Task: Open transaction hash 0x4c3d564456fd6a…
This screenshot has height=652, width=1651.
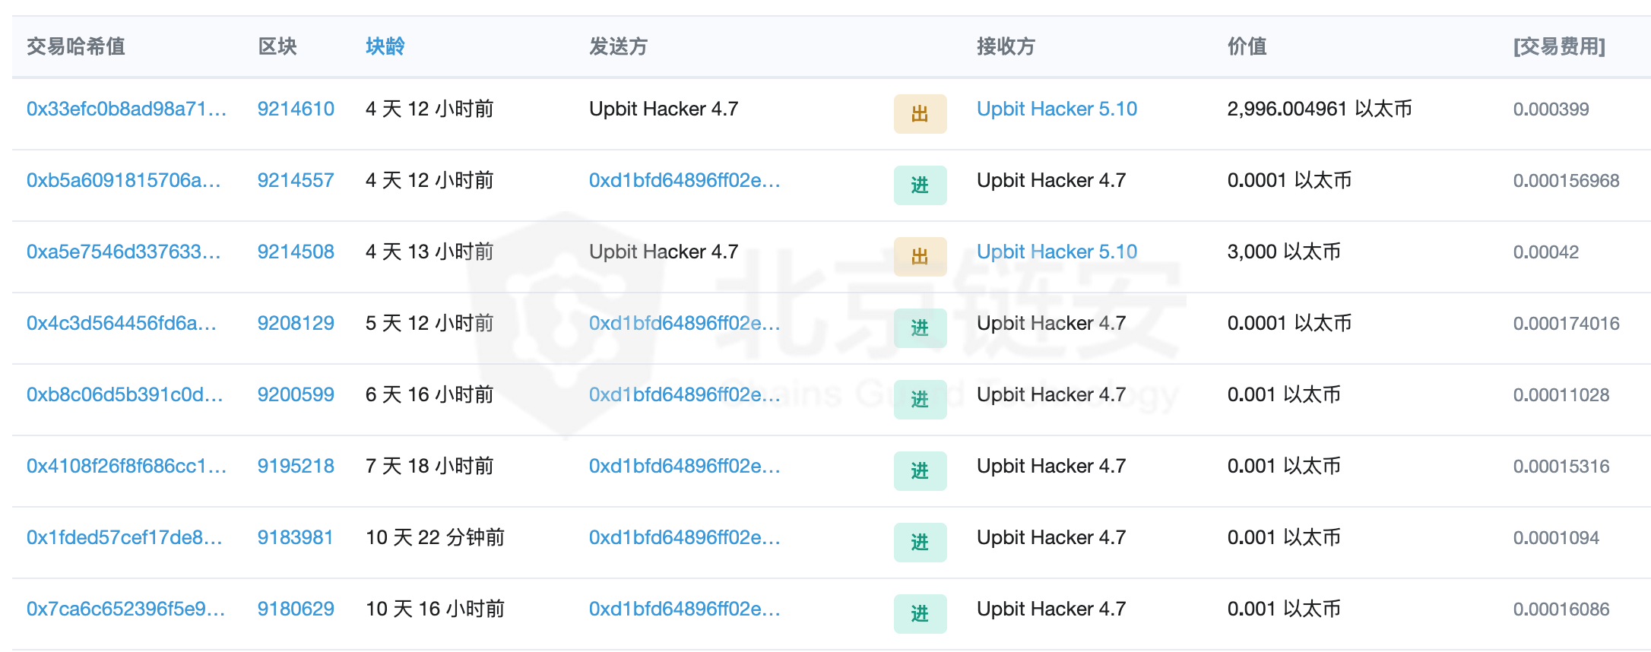Action: (x=122, y=323)
